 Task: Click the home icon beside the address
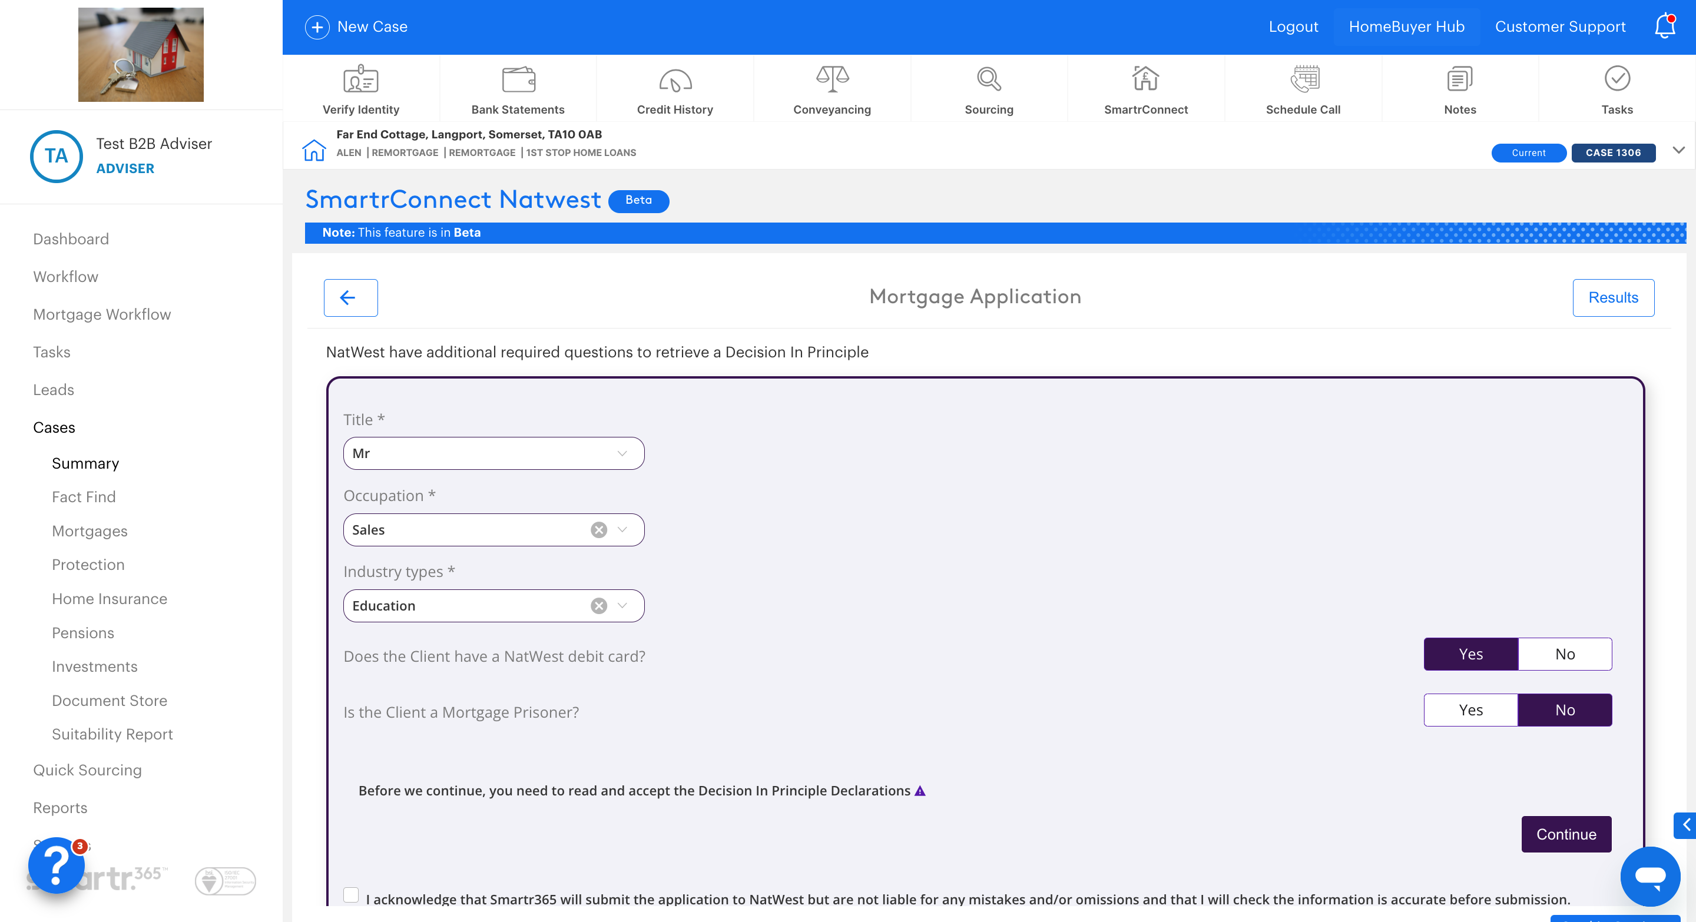point(313,150)
